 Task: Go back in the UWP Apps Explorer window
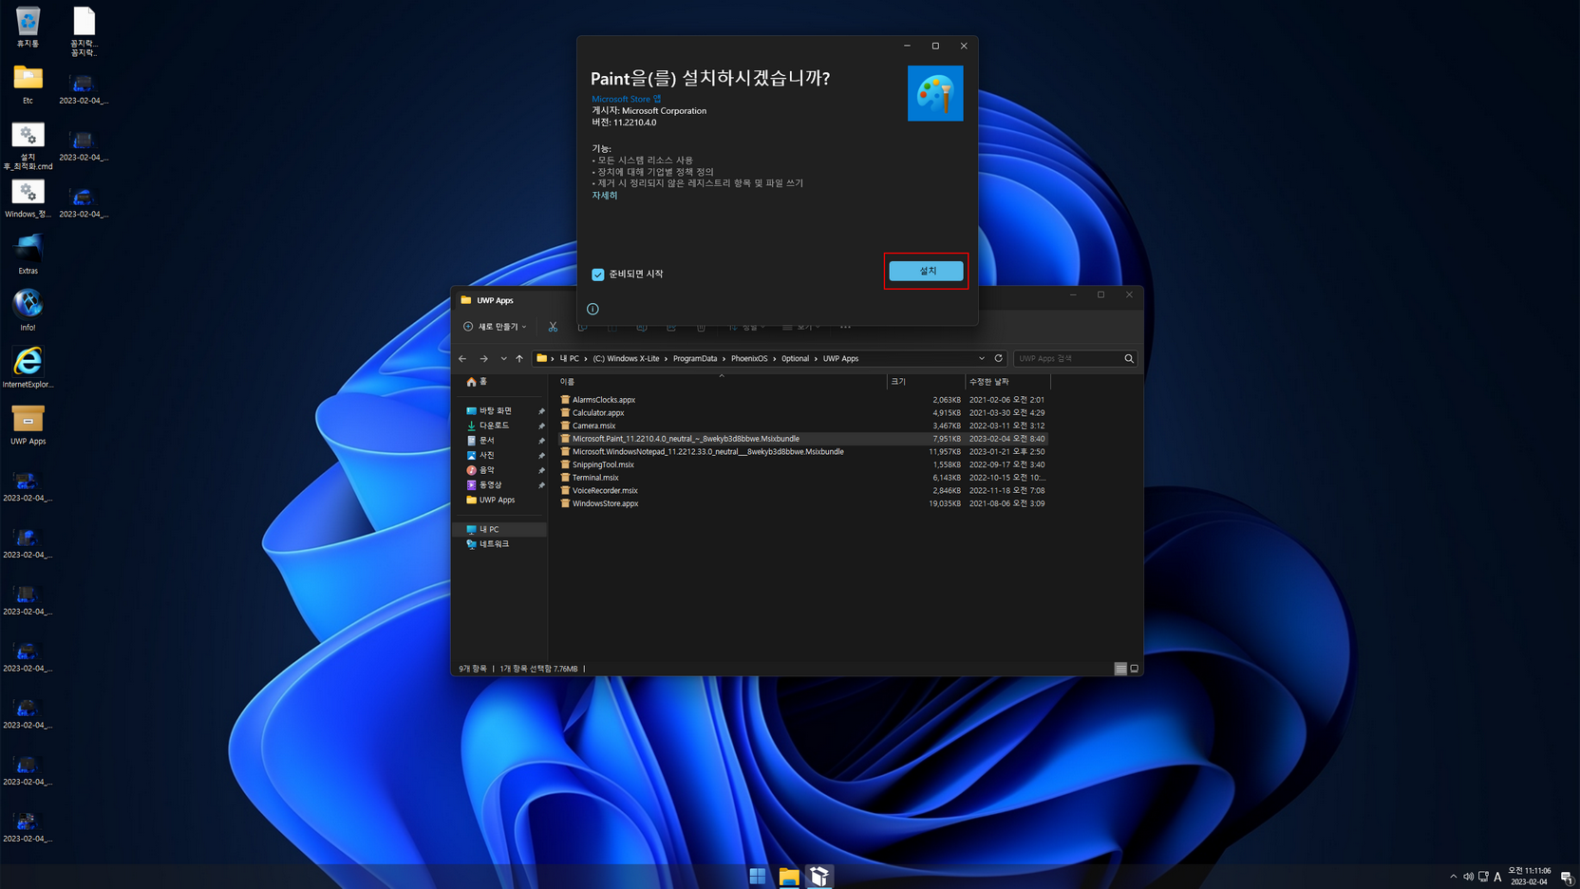pos(462,359)
